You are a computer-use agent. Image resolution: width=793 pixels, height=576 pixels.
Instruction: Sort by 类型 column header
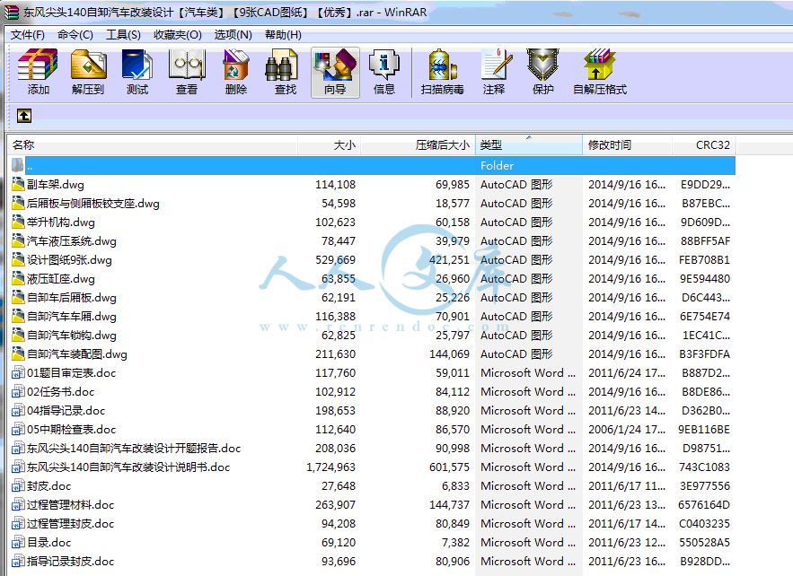click(528, 145)
